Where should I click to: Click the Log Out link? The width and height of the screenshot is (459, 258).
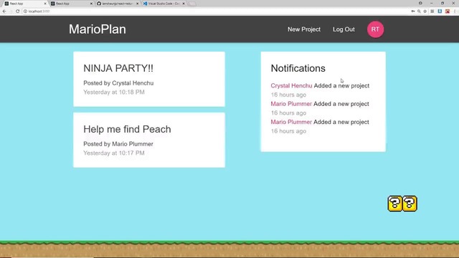tap(344, 29)
